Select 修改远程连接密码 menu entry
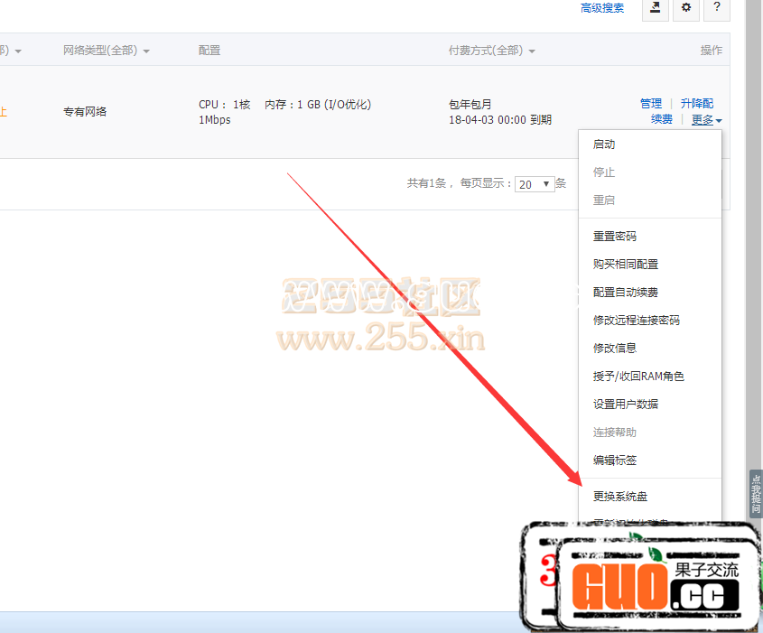Screen dimensions: 763x633 coord(637,321)
